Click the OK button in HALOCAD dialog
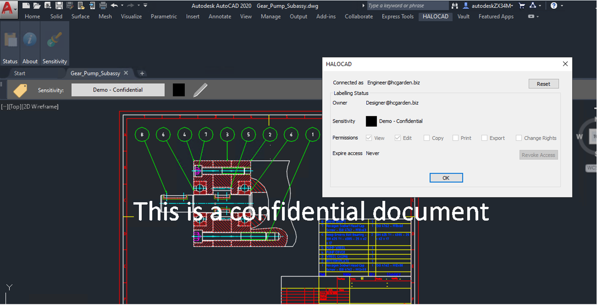 [x=446, y=178]
